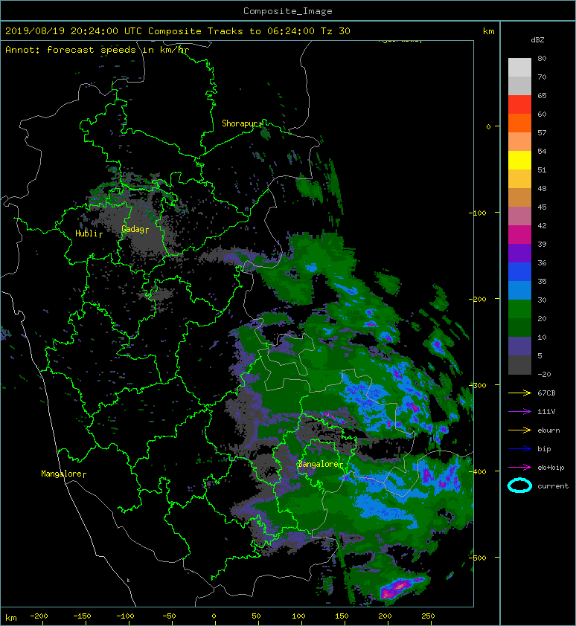The height and width of the screenshot is (626, 576).
Task: Click the 39 dBZ purple swatch
Action: point(519,253)
